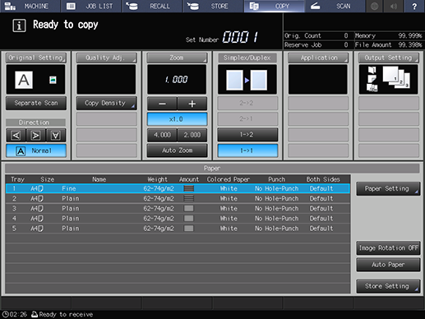425x319 pixels.
Task: Select 2->2 duplex mode
Action: 247,103
